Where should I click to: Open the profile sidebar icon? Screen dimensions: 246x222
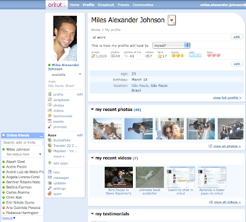(50, 94)
